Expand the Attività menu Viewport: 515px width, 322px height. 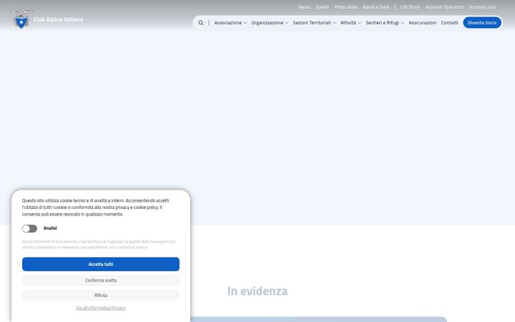pos(350,23)
